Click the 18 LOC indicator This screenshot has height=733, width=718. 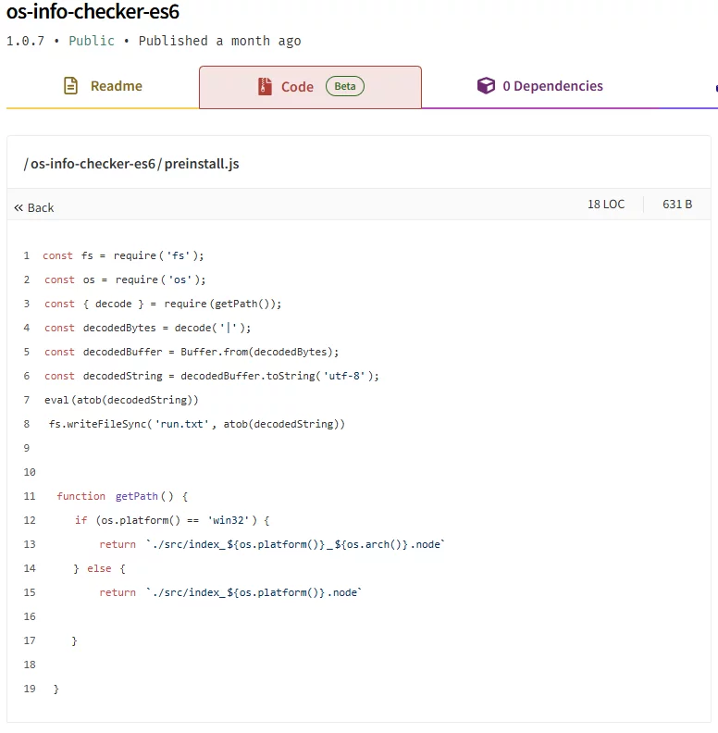(606, 205)
